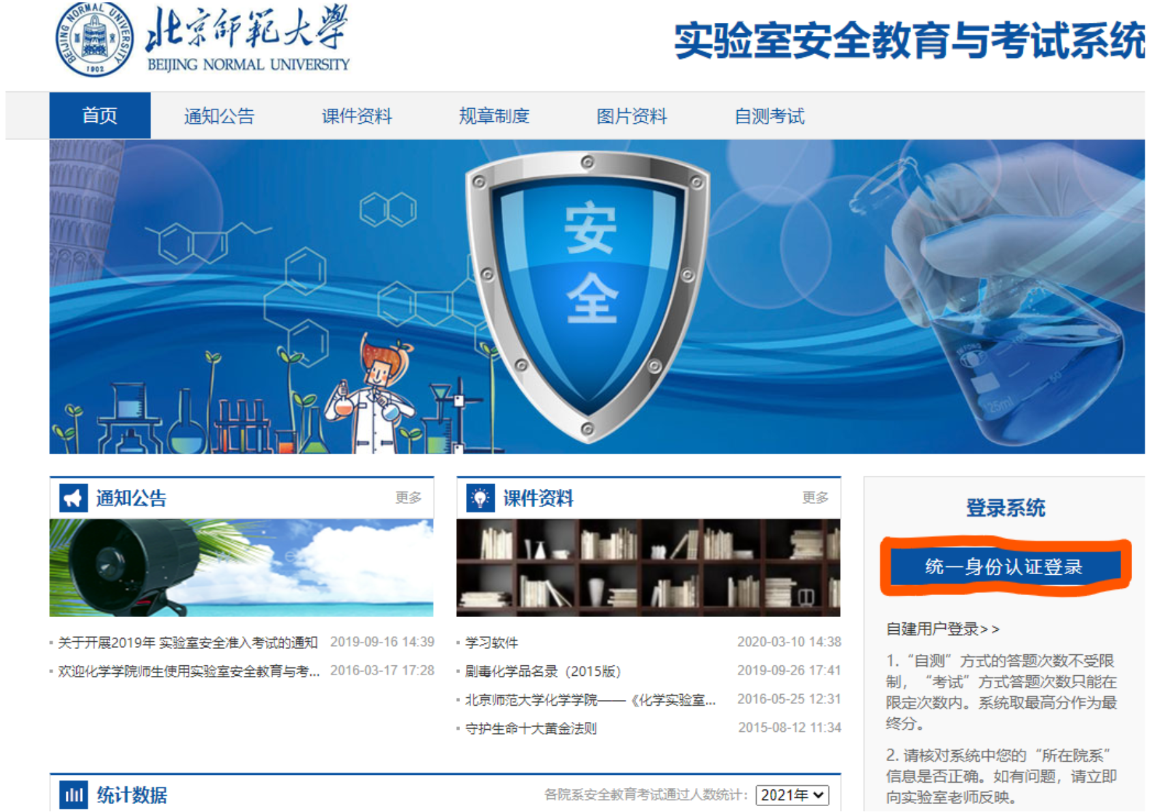Open the 2021年 year dropdown
The image size is (1155, 812).
[792, 795]
